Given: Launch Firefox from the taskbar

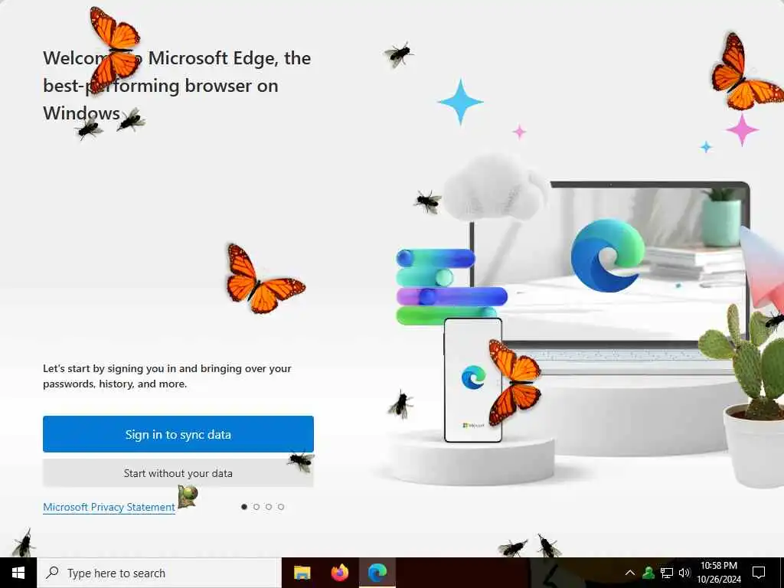Looking at the screenshot, I should pyautogui.click(x=339, y=573).
